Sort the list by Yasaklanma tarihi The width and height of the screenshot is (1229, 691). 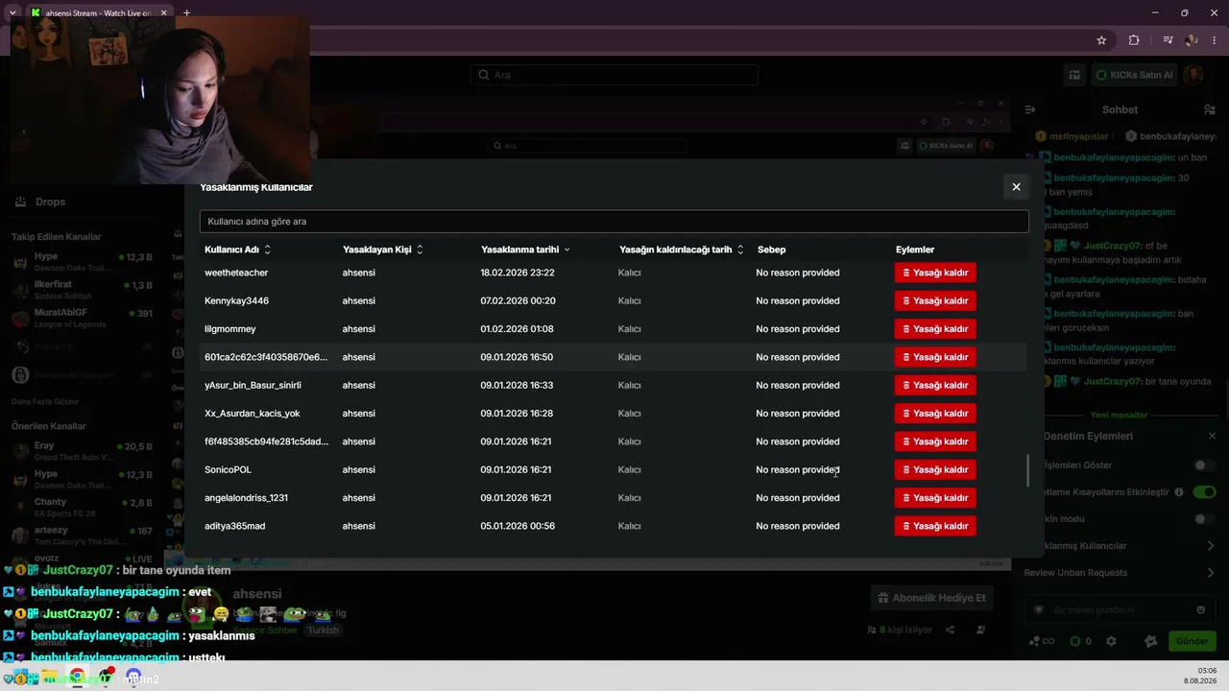click(525, 250)
